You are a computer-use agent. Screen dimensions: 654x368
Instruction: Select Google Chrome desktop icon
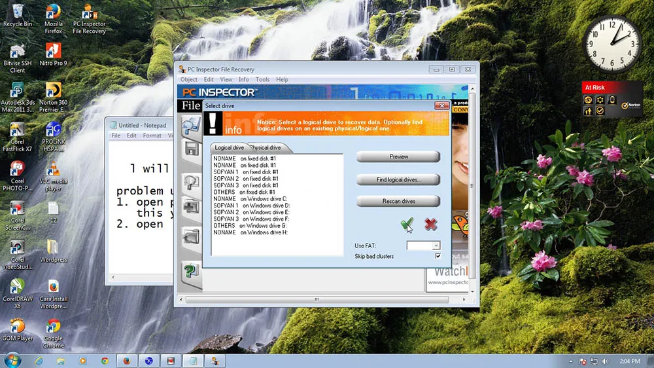(53, 333)
